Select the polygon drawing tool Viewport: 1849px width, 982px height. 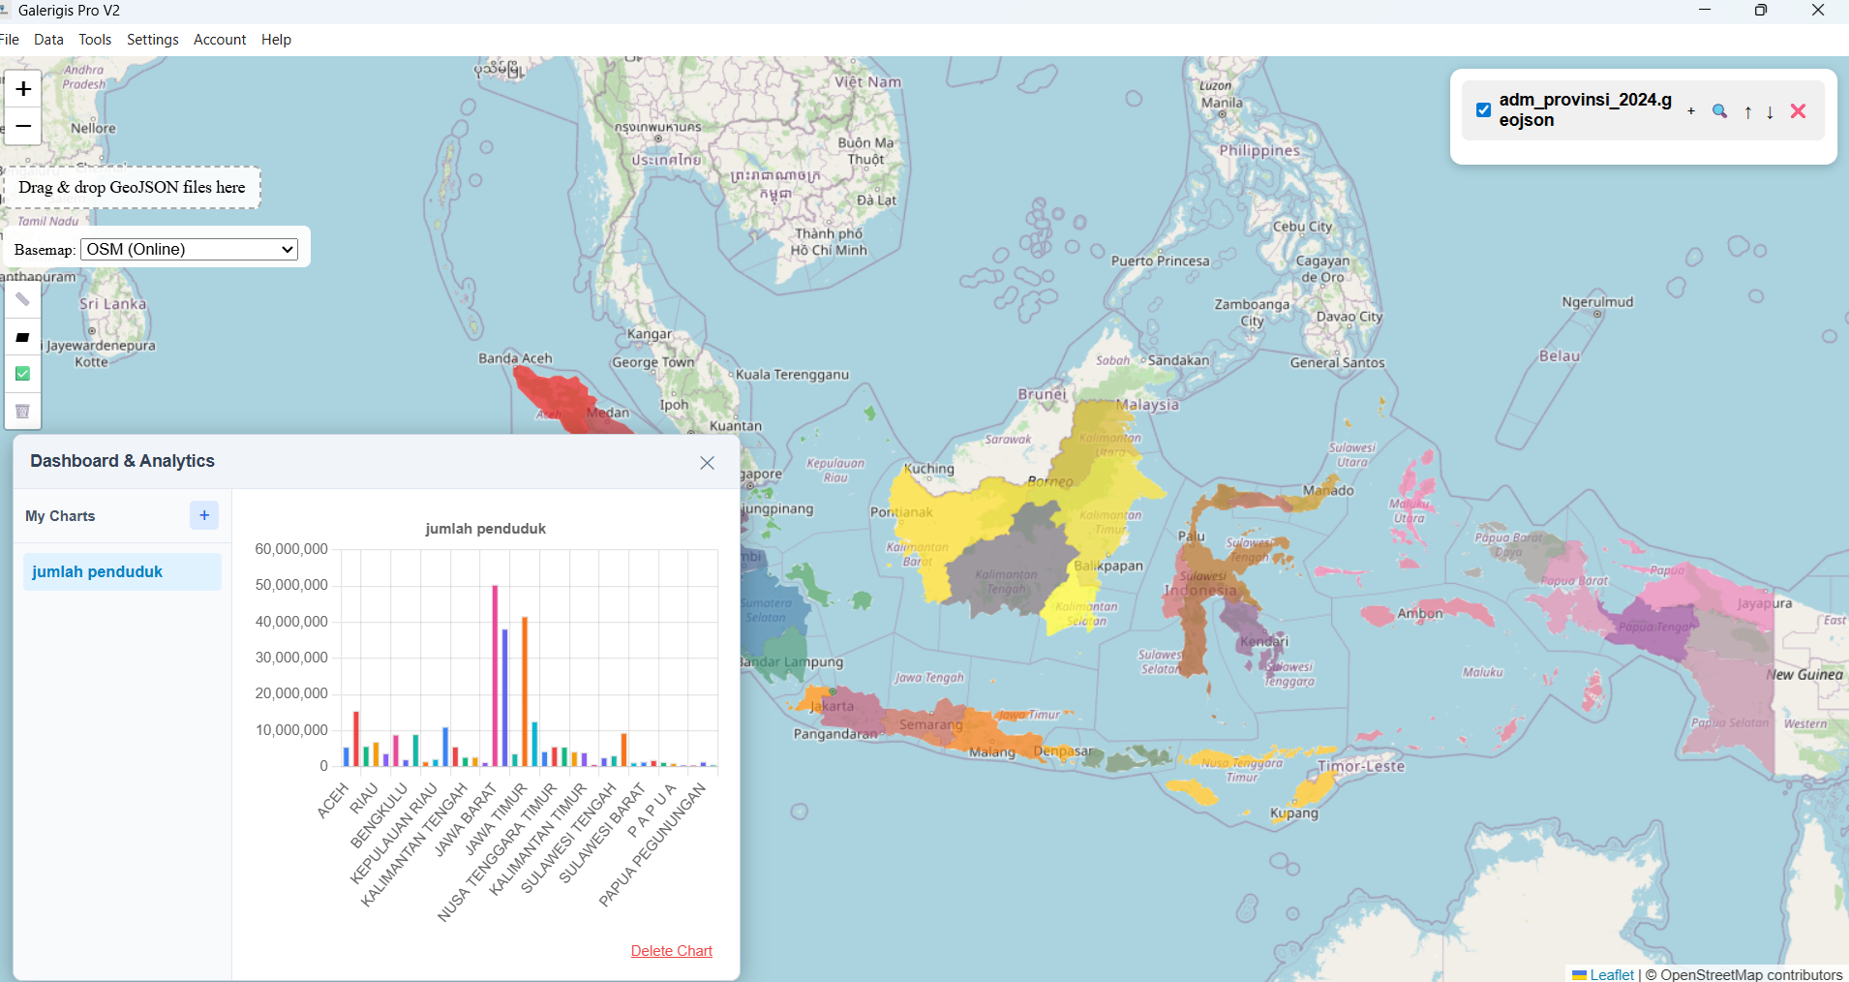(21, 337)
